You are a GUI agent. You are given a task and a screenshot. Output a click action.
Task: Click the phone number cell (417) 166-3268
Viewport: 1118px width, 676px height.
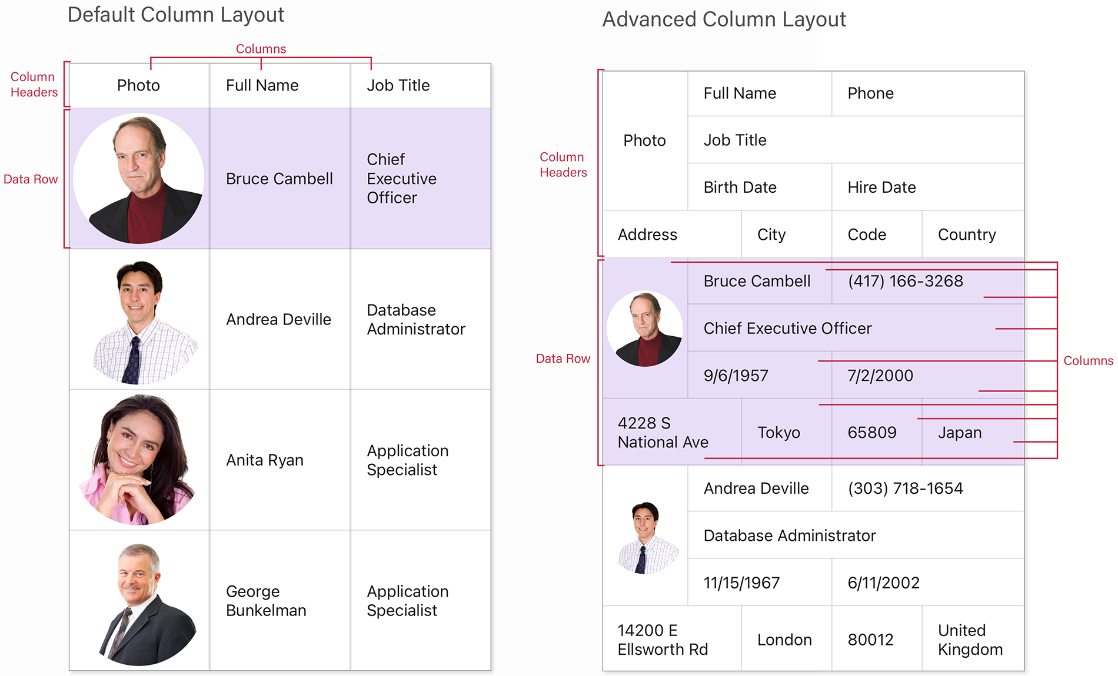coord(905,282)
